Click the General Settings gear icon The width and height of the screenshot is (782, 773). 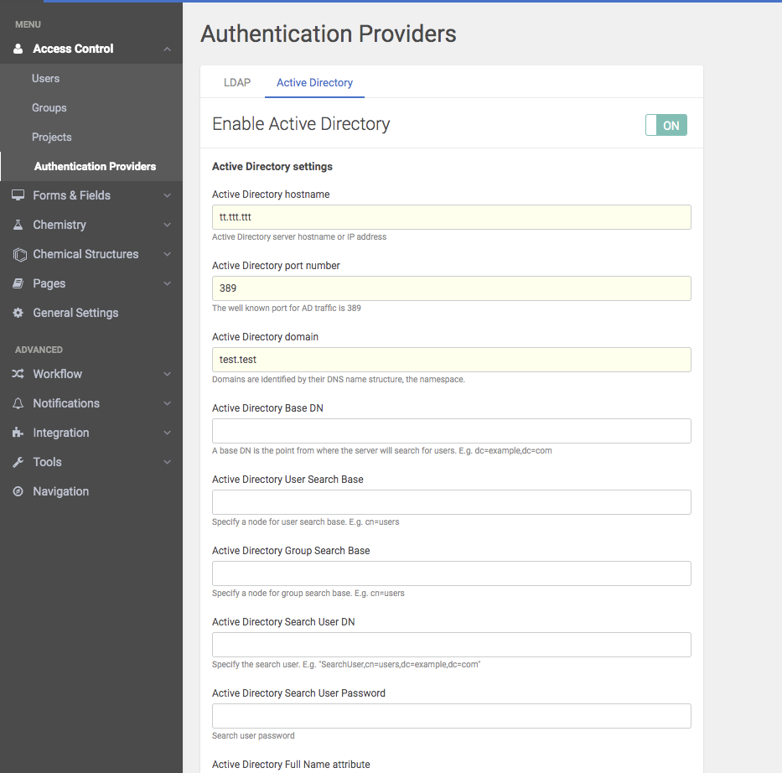pos(18,313)
